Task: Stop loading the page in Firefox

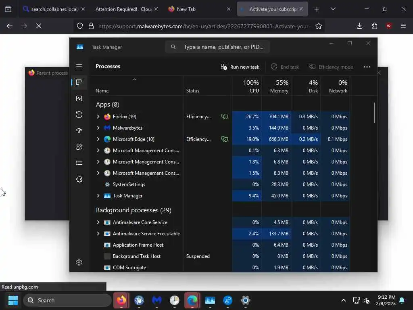Action: (39, 26)
